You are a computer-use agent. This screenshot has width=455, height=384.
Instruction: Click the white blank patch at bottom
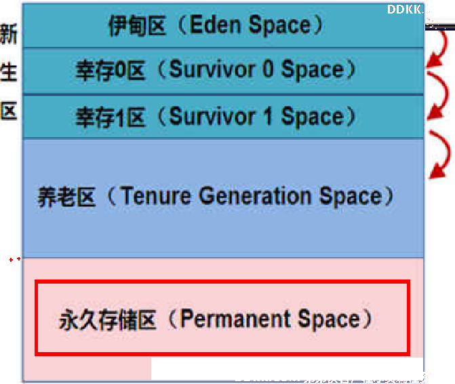click(287, 368)
